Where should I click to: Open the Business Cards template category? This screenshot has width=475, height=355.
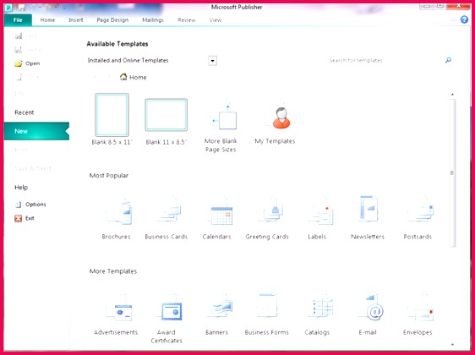click(x=166, y=217)
